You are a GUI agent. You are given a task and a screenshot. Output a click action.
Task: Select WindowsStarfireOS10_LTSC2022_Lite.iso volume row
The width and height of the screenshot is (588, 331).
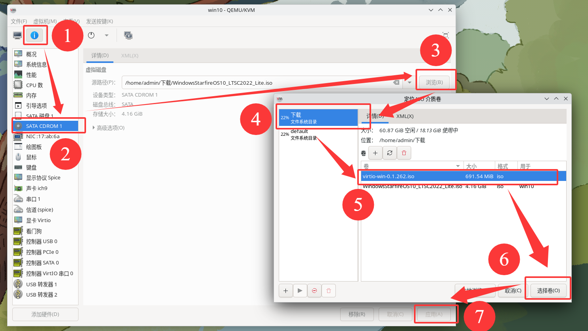click(x=464, y=186)
